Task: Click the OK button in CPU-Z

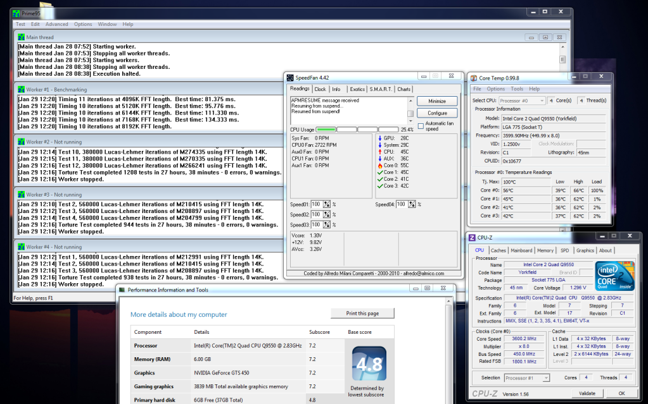Action: point(621,393)
